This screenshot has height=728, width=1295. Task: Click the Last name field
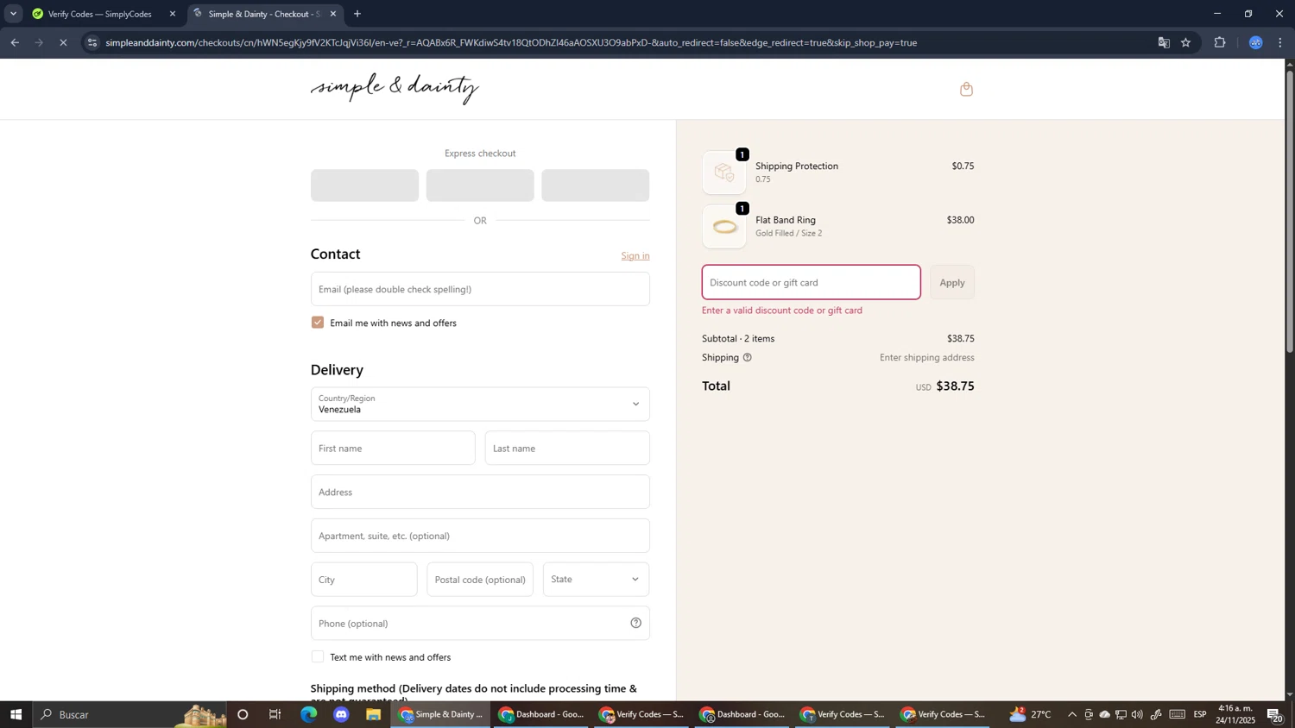point(567,449)
